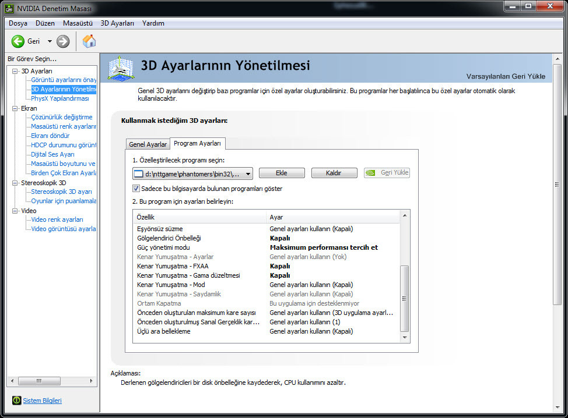Click the Özellik column header

coord(199,217)
